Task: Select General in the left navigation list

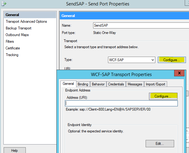Action: (30, 15)
